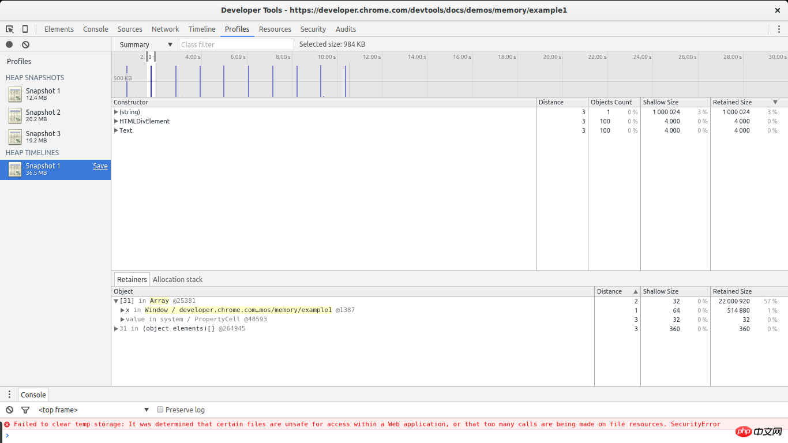Select the Retainers tab
Viewport: 788px width, 443px height.
[x=132, y=279]
